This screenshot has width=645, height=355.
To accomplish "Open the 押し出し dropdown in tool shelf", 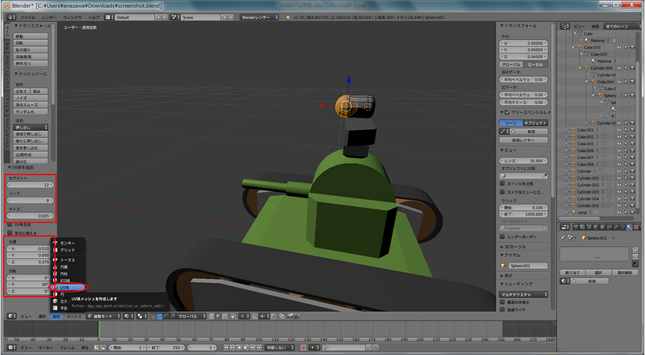I will click(30, 127).
